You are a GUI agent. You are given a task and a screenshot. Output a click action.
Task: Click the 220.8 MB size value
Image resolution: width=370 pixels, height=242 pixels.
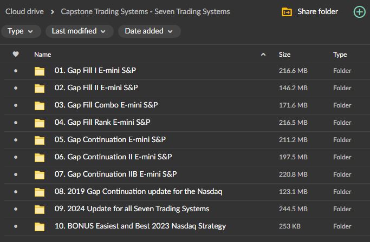293,174
